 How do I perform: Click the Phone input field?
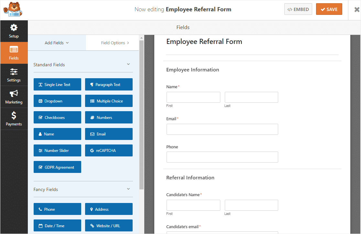tap(222, 157)
